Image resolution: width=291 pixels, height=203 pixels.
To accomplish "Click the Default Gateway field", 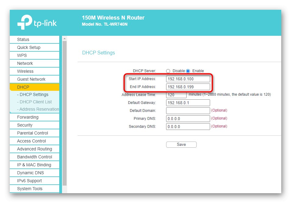I will 188,103.
